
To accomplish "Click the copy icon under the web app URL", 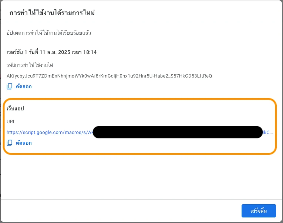I will click(x=10, y=143).
